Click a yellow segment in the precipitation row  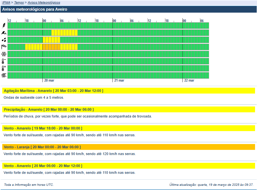pos(51,40)
